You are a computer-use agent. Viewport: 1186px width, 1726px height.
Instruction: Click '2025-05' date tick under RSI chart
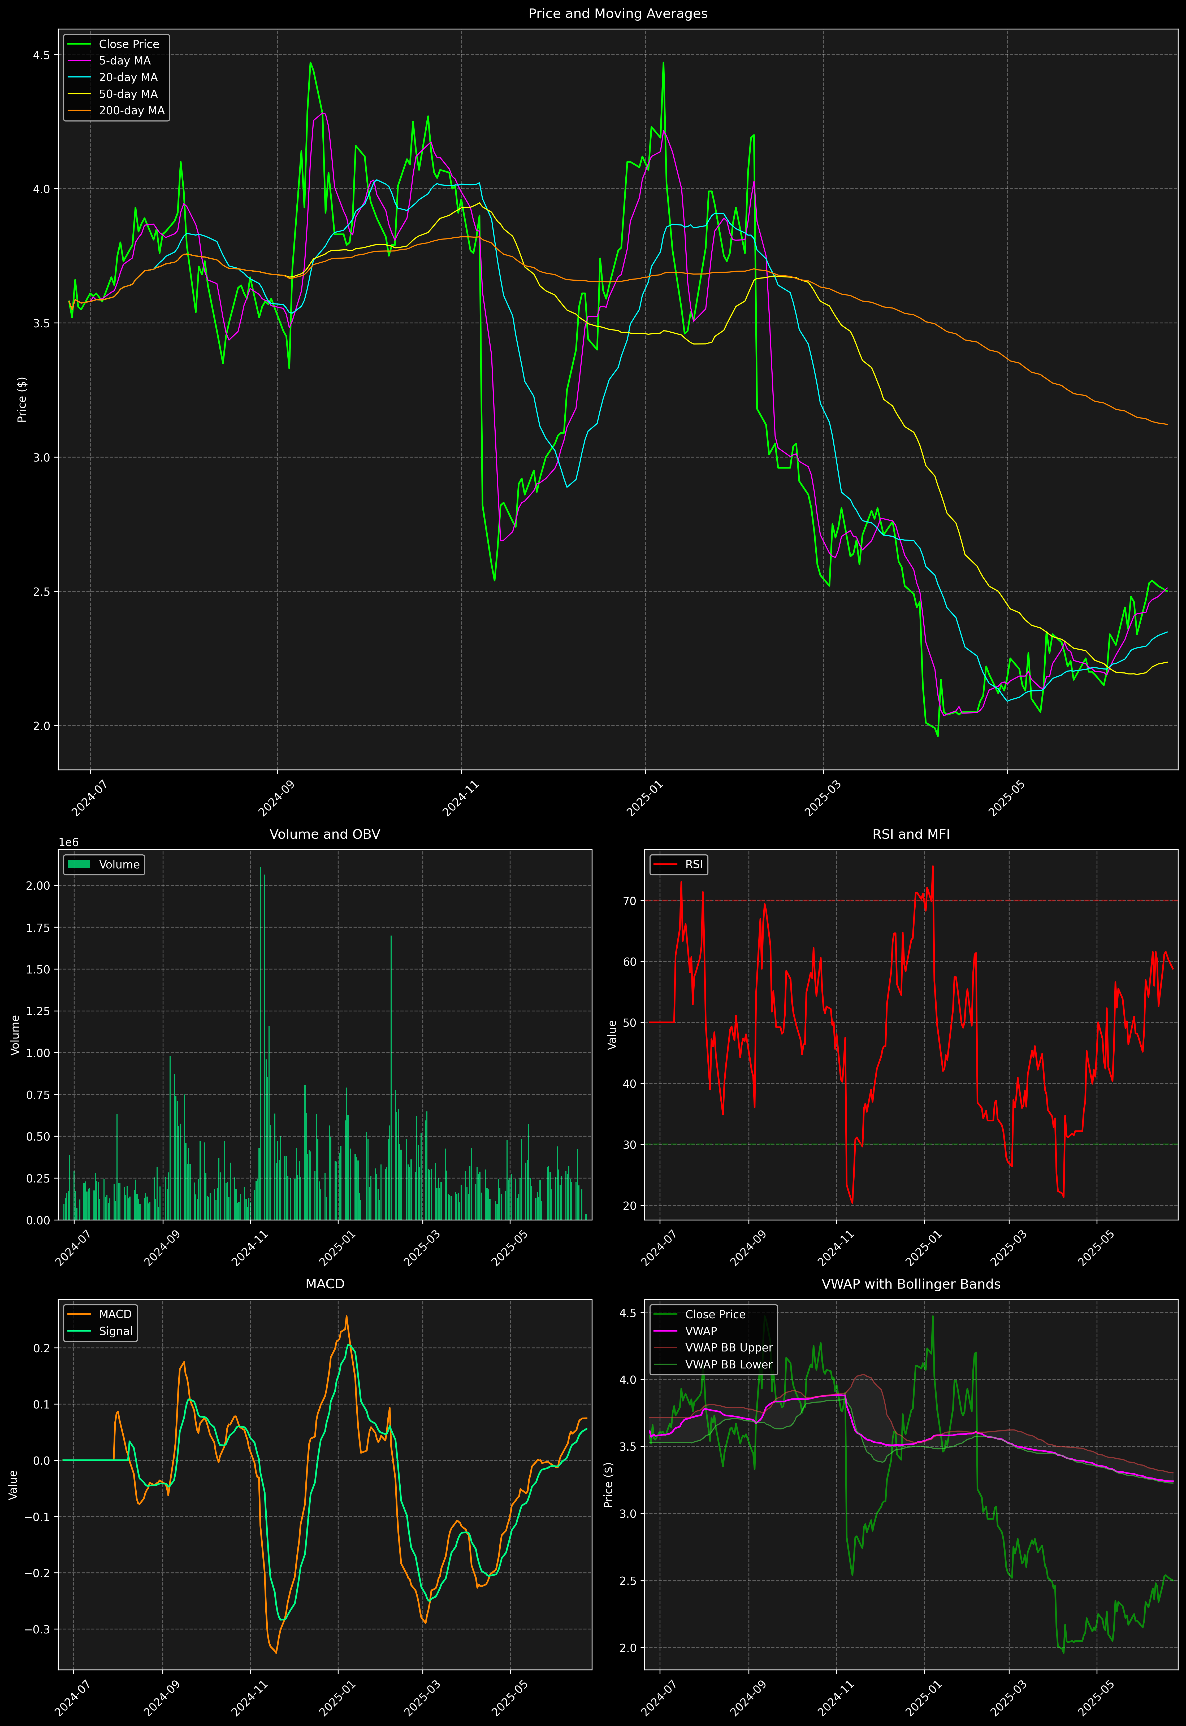tap(1095, 1249)
